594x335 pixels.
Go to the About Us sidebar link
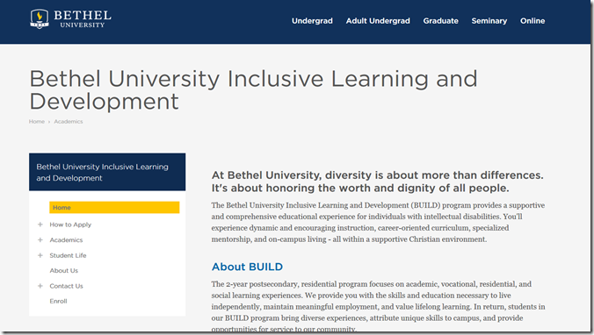pyautogui.click(x=63, y=271)
